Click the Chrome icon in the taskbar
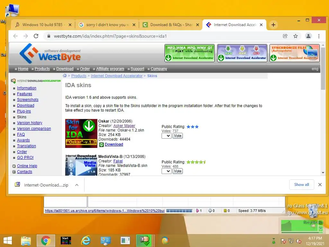The height and width of the screenshot is (247, 329). (46, 241)
